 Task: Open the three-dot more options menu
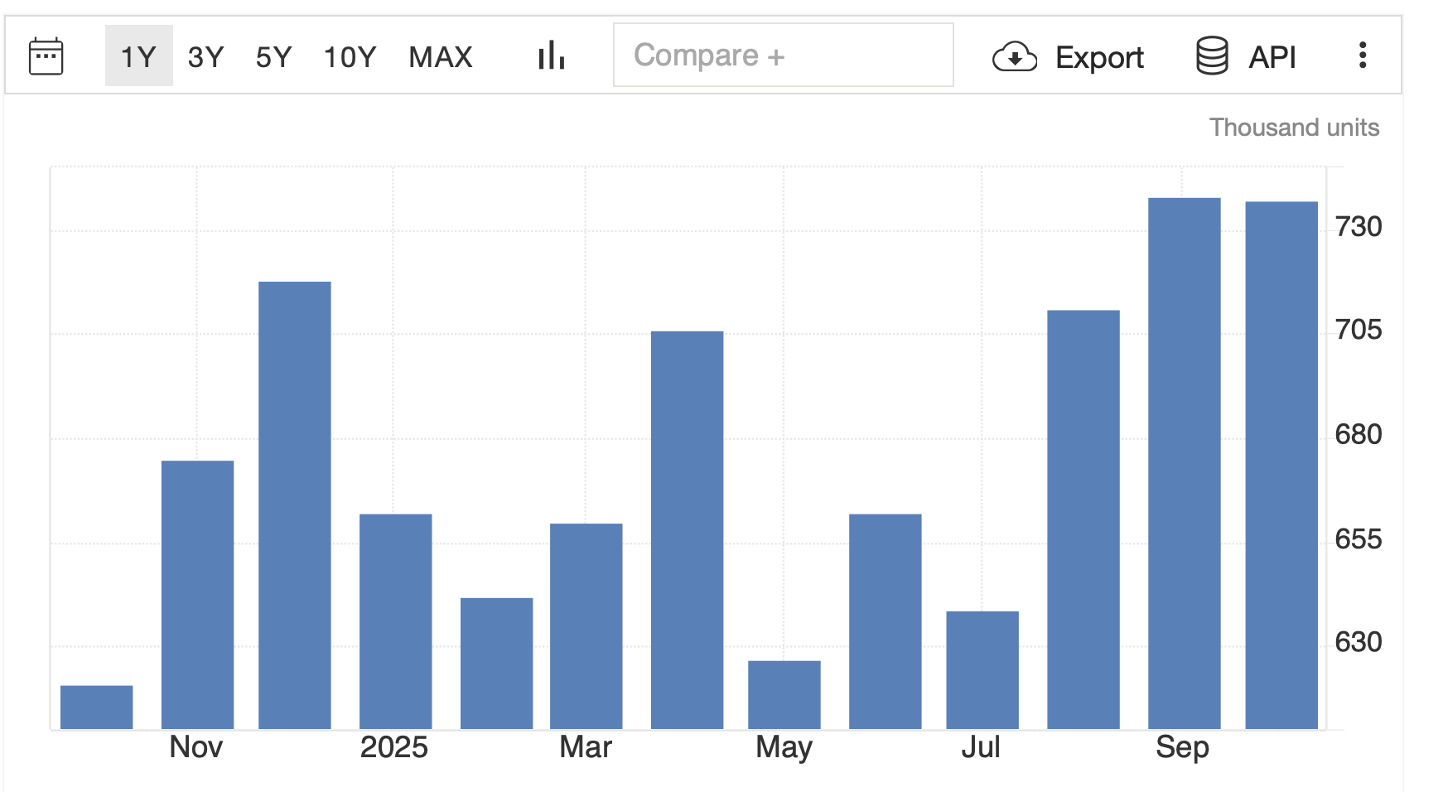(x=1362, y=56)
